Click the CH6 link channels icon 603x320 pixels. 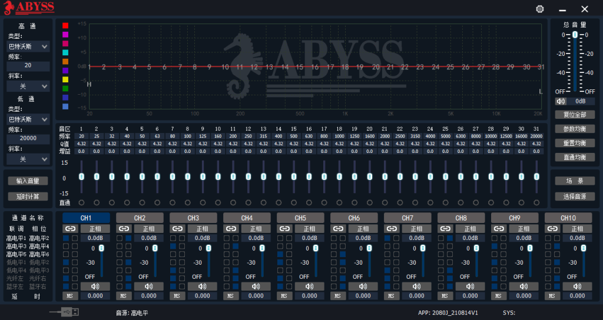coord(338,229)
